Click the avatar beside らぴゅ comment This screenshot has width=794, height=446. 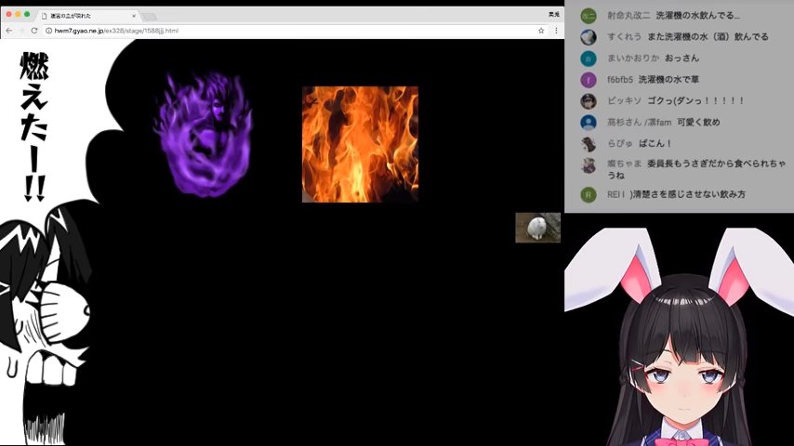click(588, 143)
